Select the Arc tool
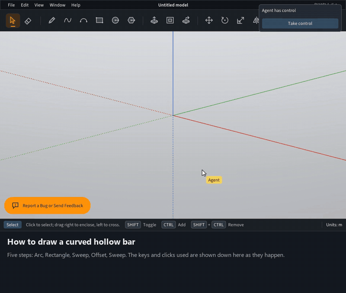The height and width of the screenshot is (293, 346). 83,20
